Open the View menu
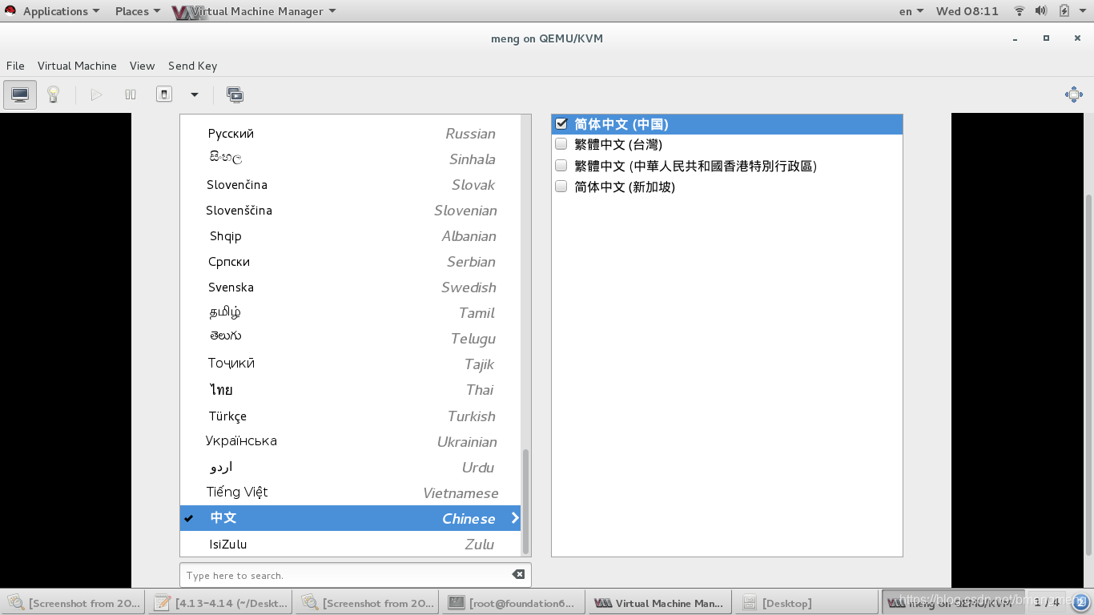This screenshot has height=615, width=1094. 142,66
